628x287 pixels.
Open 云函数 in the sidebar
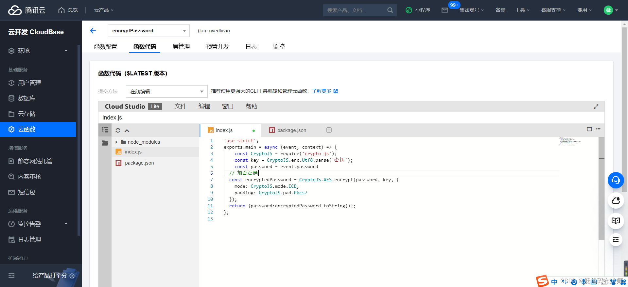[x=38, y=129]
